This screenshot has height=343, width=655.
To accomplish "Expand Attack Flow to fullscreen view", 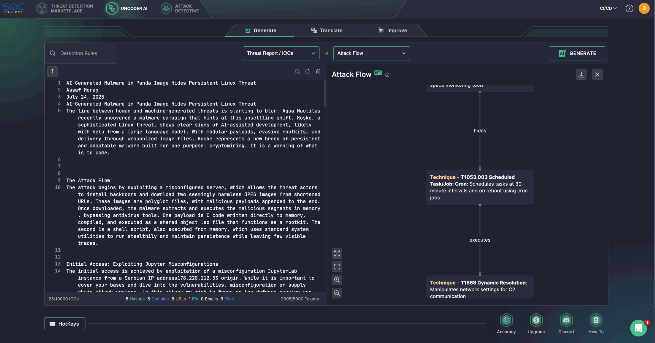I will pos(337,253).
